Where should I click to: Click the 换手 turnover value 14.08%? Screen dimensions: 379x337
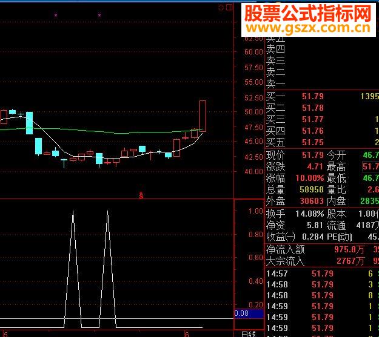[310, 214]
